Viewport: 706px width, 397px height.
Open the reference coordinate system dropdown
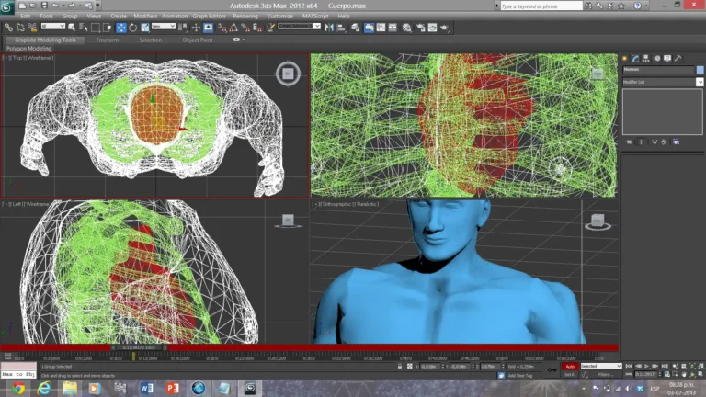pyautogui.click(x=162, y=27)
